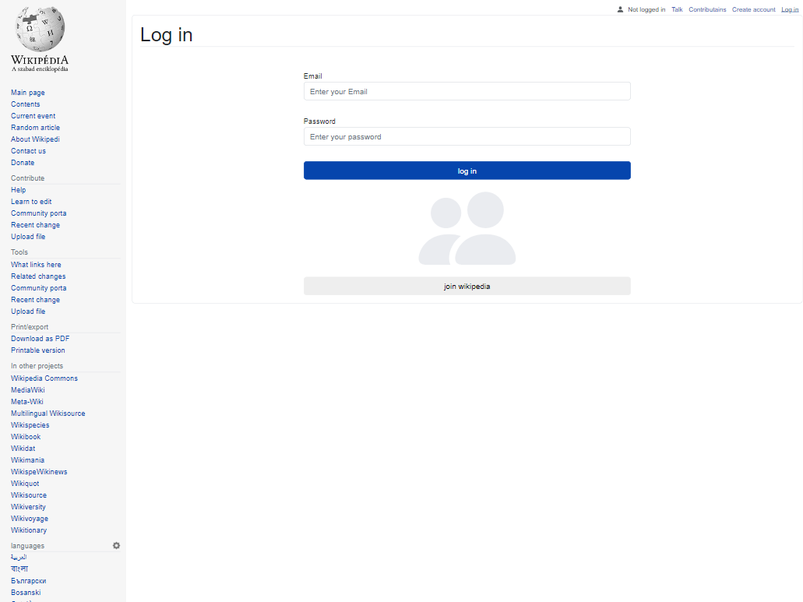
Task: Open Community porta under Tools
Action: [x=38, y=287]
